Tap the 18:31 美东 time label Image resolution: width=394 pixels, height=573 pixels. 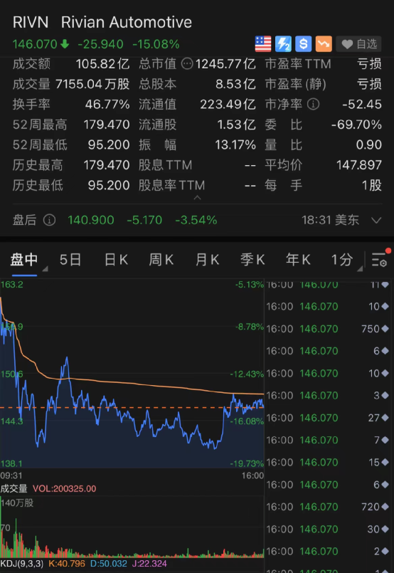point(331,220)
